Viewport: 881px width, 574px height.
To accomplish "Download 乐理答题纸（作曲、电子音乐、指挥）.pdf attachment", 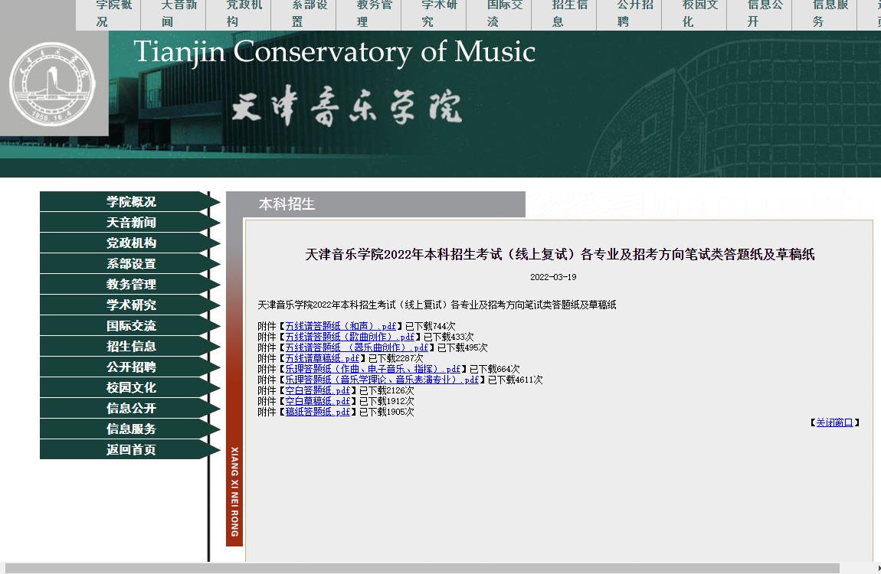I will click(372, 369).
